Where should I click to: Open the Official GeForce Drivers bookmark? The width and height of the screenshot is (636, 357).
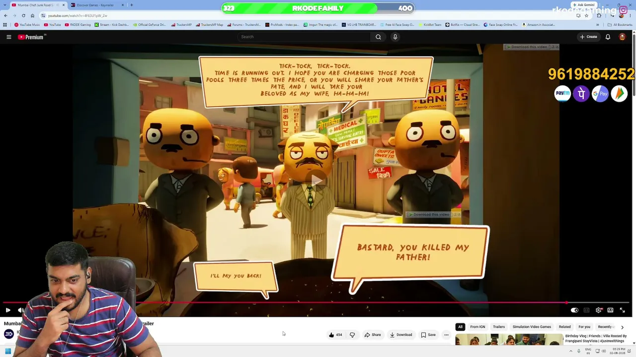[150, 25]
